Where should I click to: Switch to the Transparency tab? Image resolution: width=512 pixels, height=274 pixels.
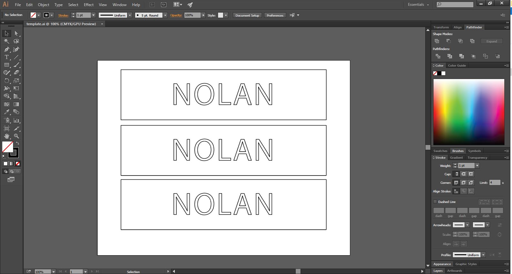477,158
